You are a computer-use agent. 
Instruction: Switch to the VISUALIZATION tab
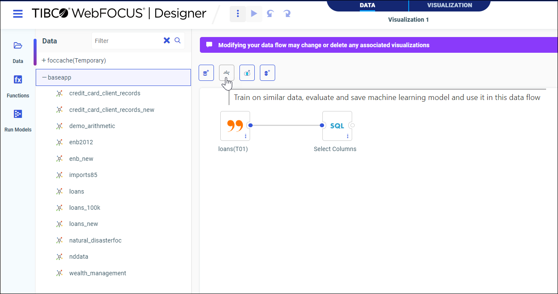click(x=450, y=6)
